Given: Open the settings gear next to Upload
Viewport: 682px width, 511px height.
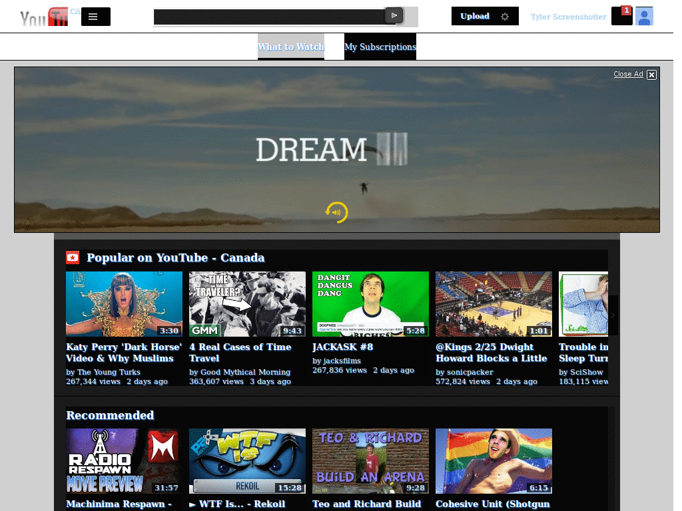Looking at the screenshot, I should [505, 17].
